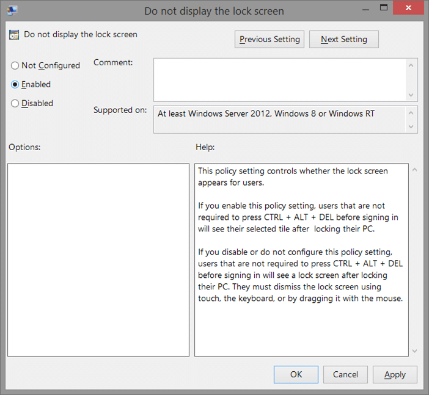Apply the policy setting changes

click(395, 374)
